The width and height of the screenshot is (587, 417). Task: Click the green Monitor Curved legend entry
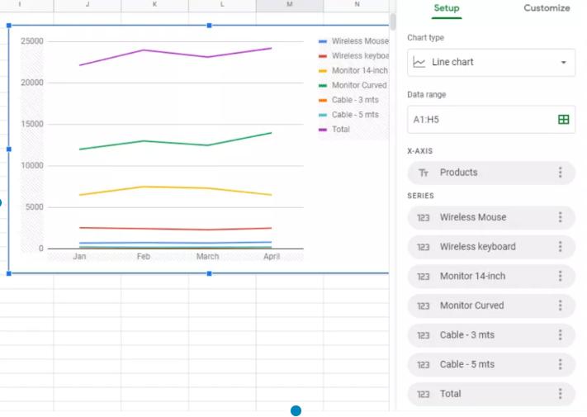tap(358, 85)
